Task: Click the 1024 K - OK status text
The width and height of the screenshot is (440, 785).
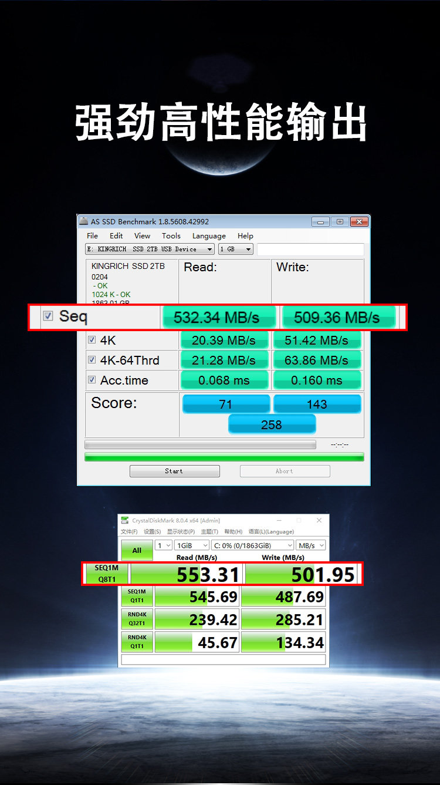Action: pos(111,295)
